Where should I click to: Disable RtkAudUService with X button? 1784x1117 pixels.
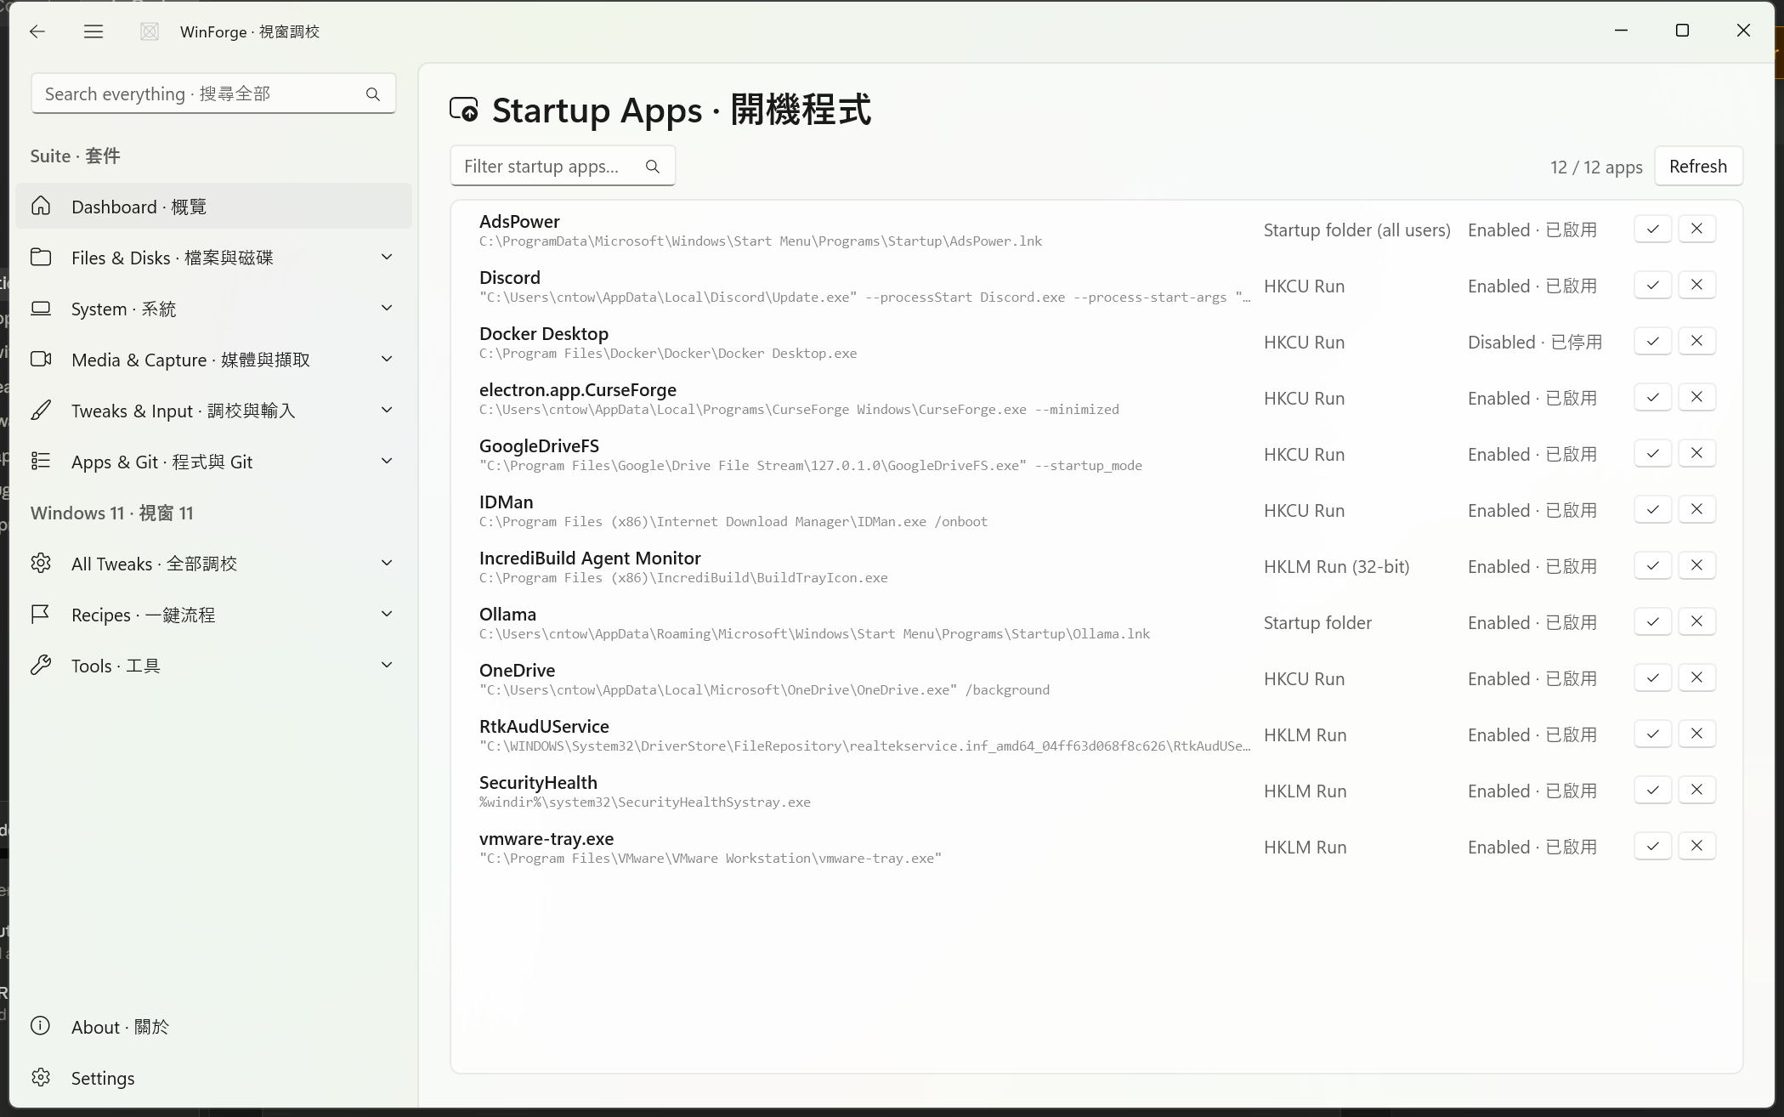pos(1696,734)
